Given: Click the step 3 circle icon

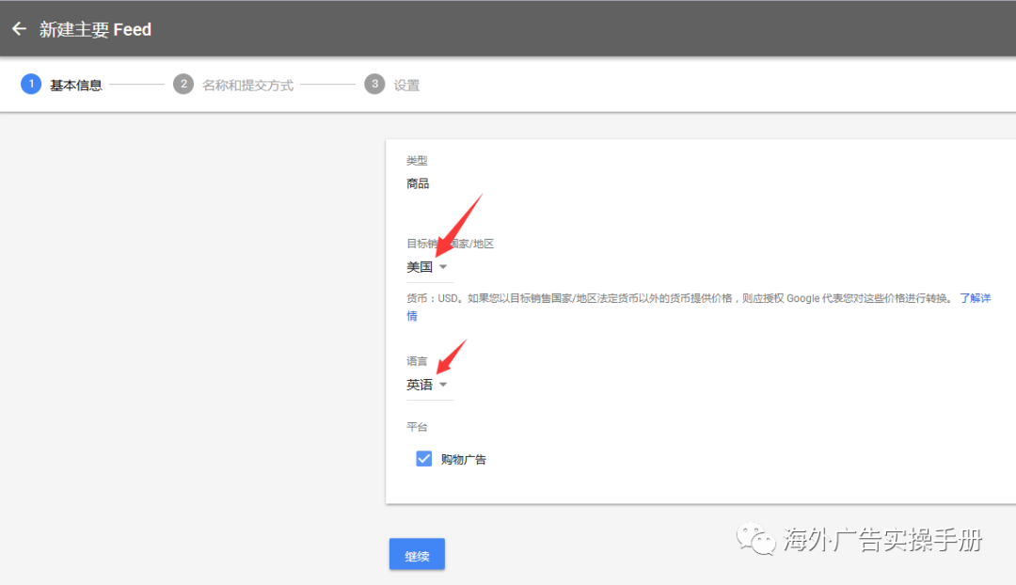Looking at the screenshot, I should (x=374, y=85).
